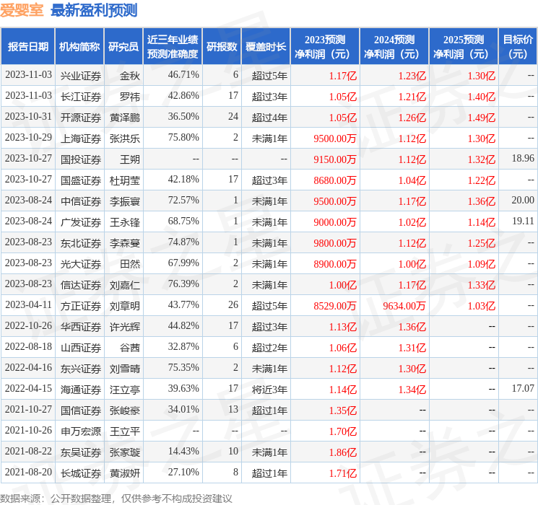This screenshot has height=505, width=538.
Task: Click target price 17.07
Action: (x=523, y=388)
